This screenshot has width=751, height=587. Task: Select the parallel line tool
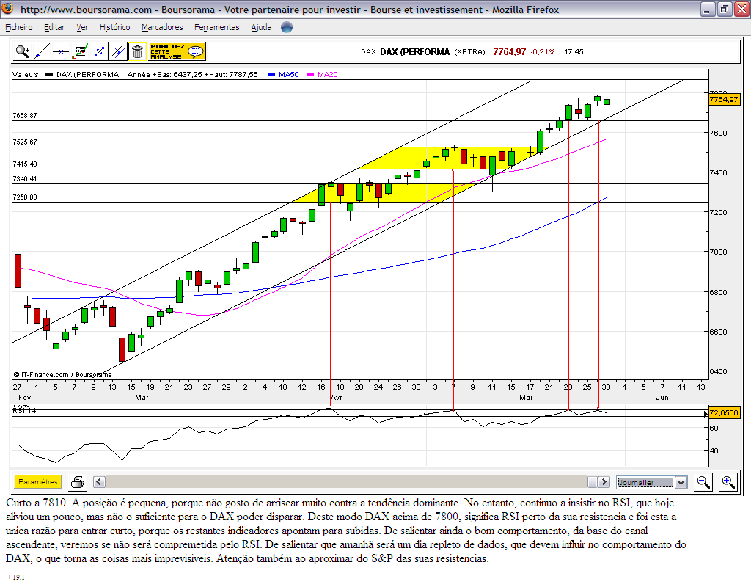tap(118, 51)
